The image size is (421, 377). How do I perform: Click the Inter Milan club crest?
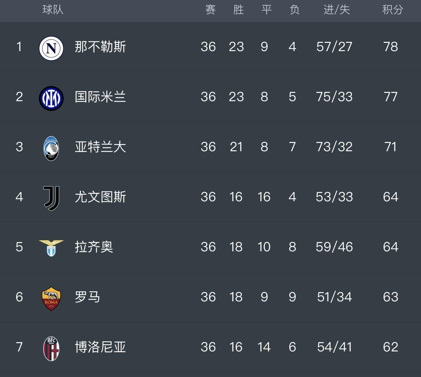click(51, 98)
